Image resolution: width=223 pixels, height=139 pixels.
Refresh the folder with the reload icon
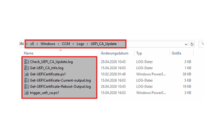coord(192,44)
